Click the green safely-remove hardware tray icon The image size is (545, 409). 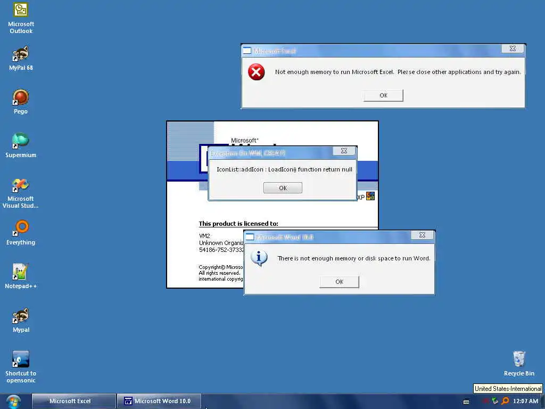click(495, 401)
